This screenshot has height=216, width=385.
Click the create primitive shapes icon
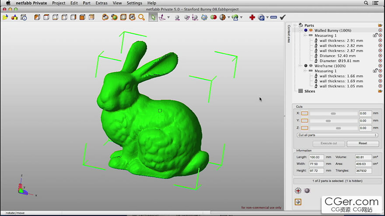tap(14, 17)
